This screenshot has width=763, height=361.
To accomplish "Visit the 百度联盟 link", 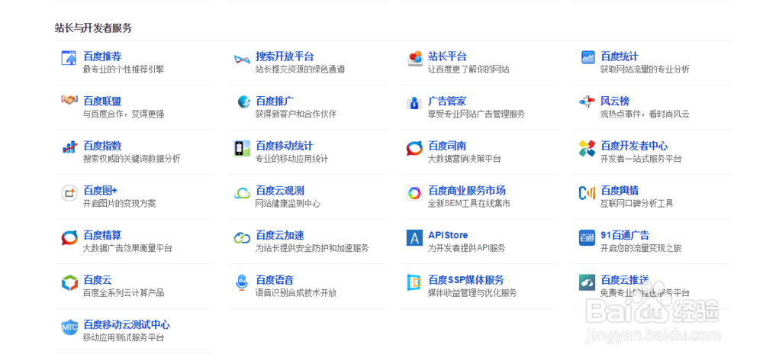I will [102, 102].
